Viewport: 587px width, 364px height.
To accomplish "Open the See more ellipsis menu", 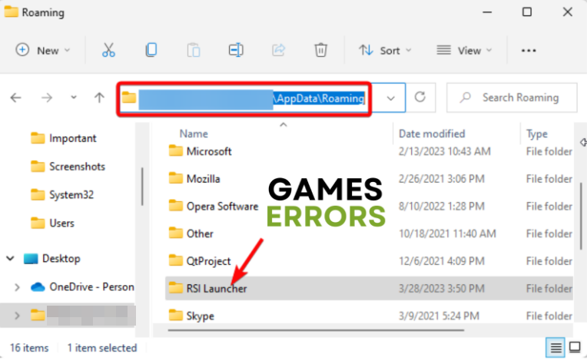I will [x=529, y=50].
